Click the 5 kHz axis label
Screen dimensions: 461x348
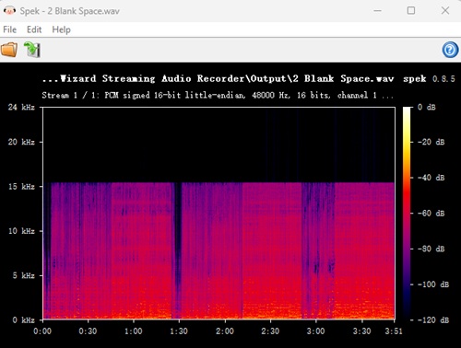(x=23, y=275)
